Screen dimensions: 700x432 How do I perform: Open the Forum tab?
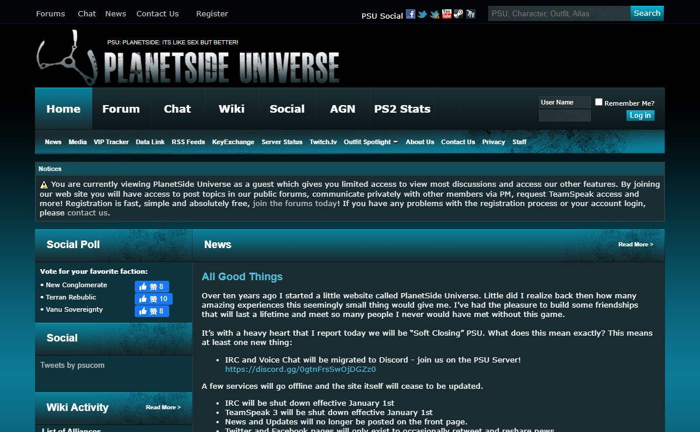point(121,109)
